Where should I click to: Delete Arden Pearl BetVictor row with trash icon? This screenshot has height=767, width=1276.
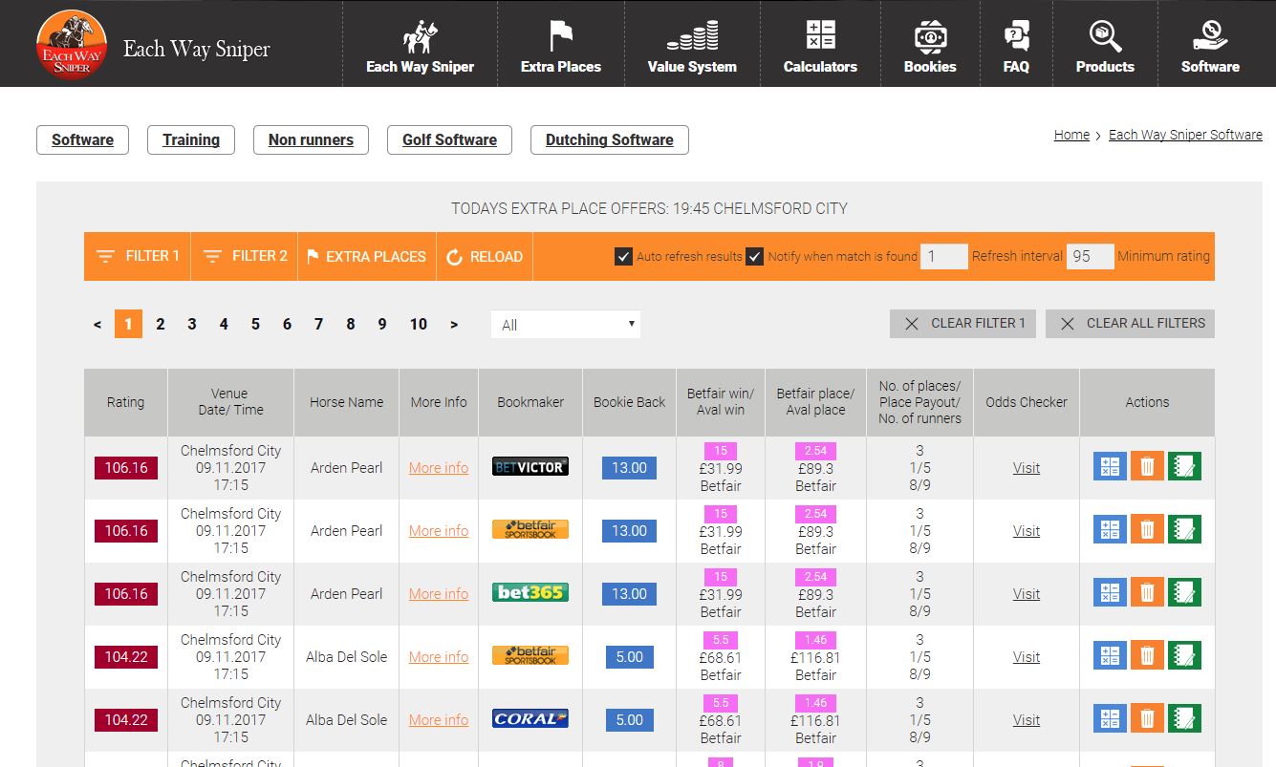click(x=1147, y=466)
